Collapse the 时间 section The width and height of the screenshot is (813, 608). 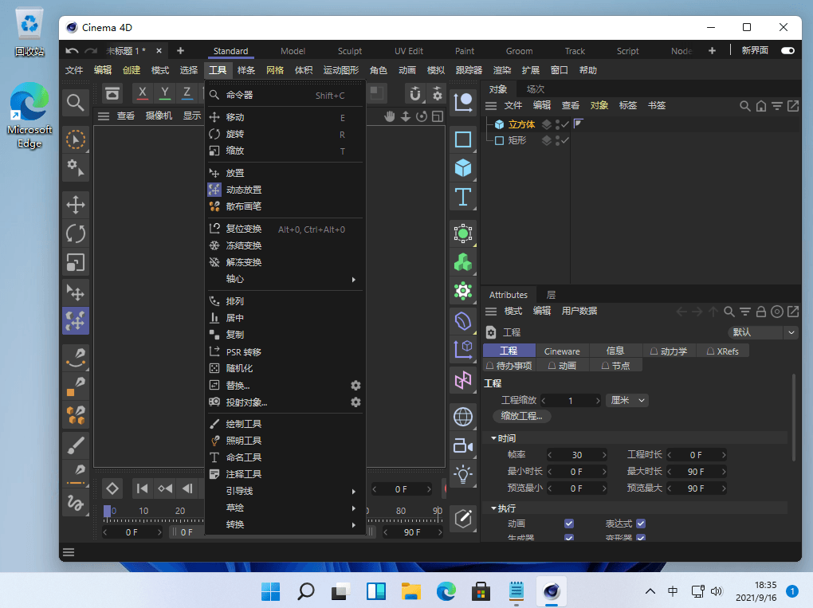[493, 438]
